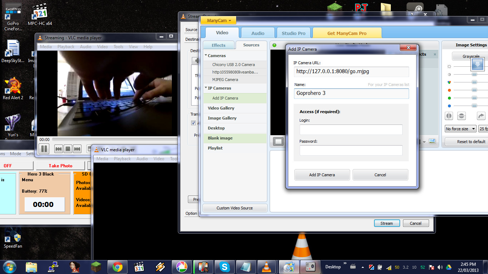The width and height of the screenshot is (488, 274).
Task: Click Add IP Camera button in dialog
Action: pyautogui.click(x=322, y=175)
